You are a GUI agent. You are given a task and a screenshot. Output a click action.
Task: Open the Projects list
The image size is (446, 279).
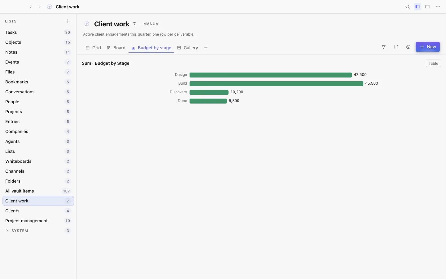[38, 112]
